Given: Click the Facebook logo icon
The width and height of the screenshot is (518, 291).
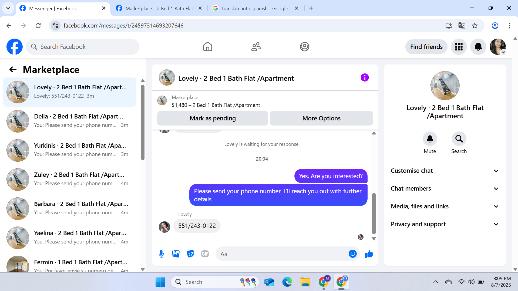Looking at the screenshot, I should coord(15,47).
